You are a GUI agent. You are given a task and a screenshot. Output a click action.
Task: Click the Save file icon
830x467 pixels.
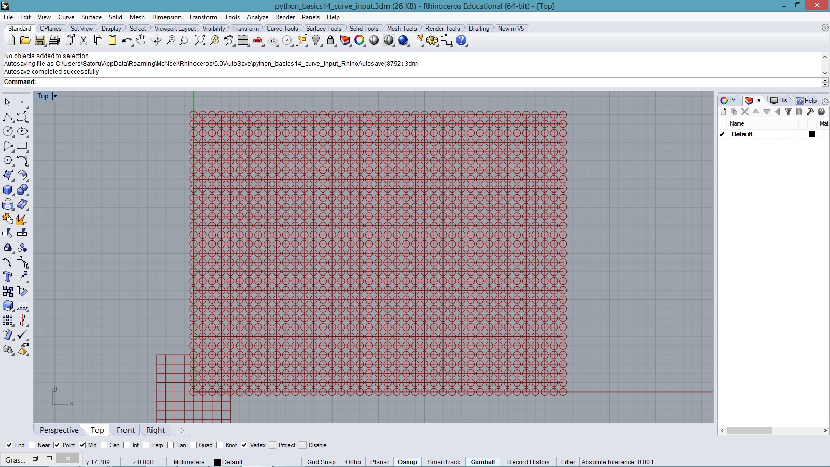40,40
